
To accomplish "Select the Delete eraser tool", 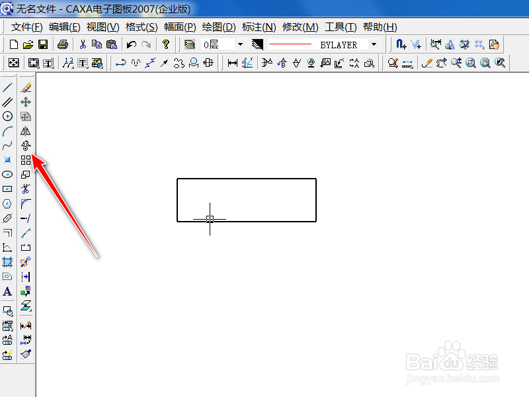I will (x=26, y=87).
